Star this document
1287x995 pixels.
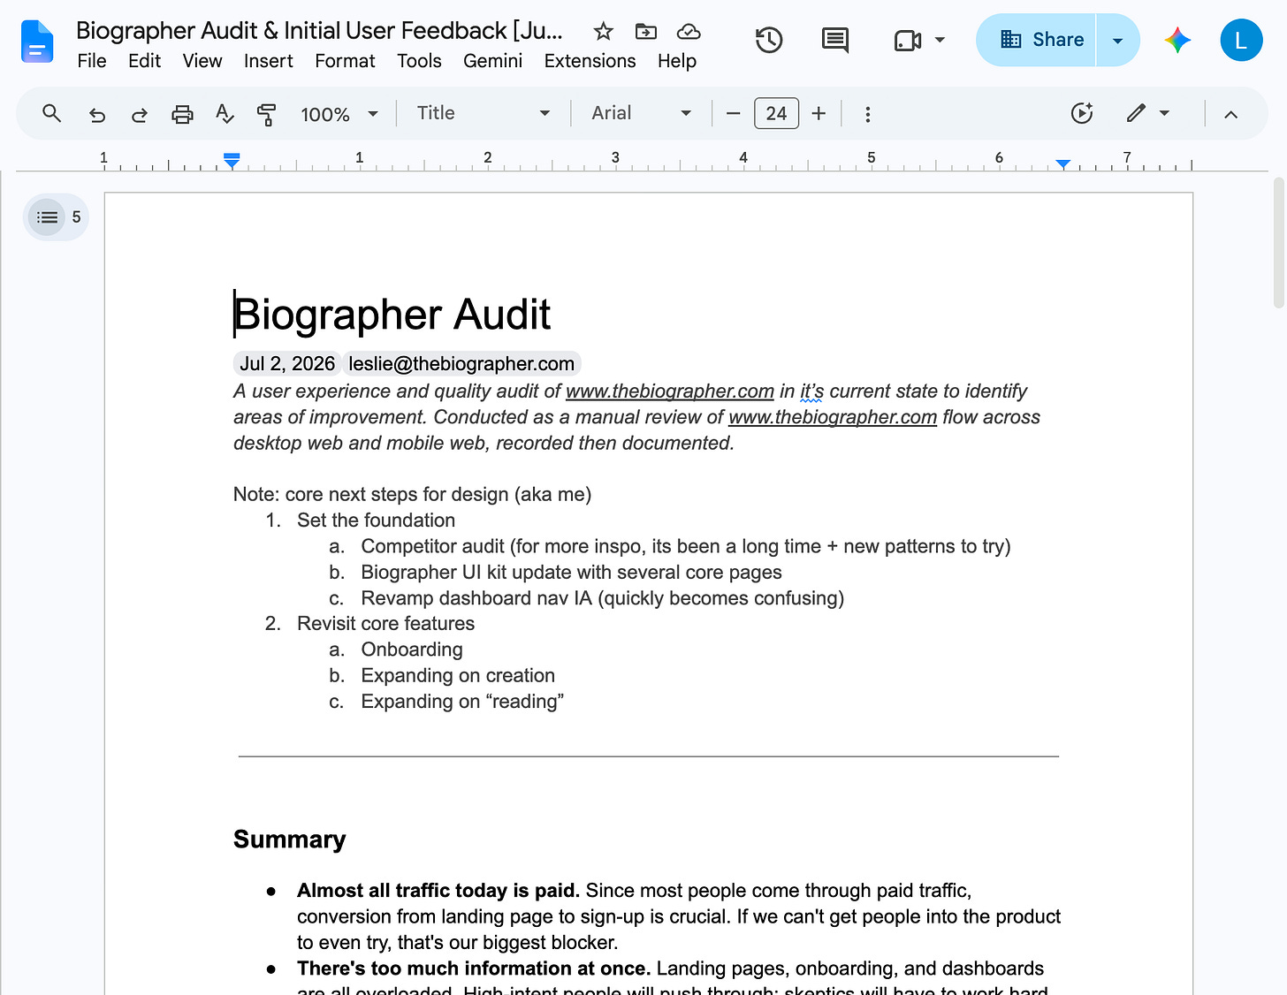[x=604, y=32]
